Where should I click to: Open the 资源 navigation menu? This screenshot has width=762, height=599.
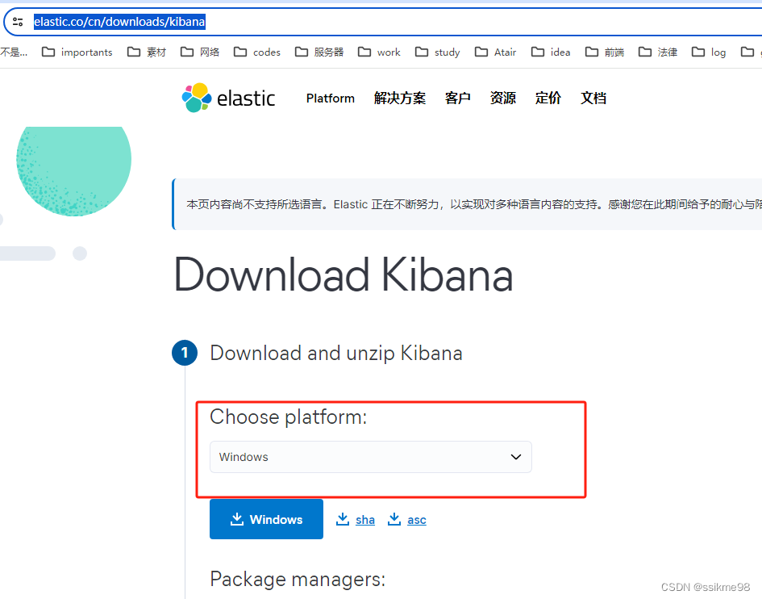click(x=502, y=98)
